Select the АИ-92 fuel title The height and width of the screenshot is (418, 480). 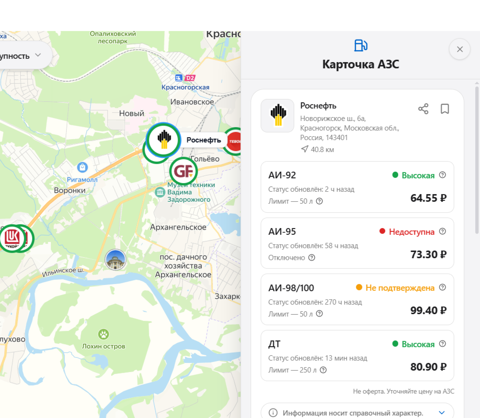click(x=282, y=175)
